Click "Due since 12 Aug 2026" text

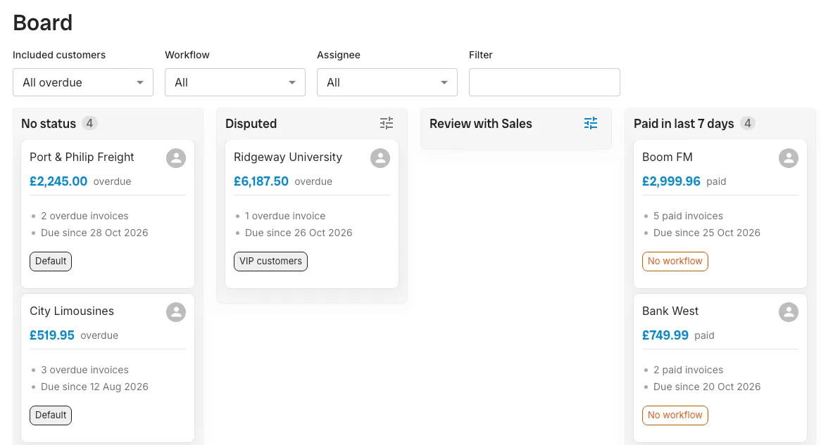[94, 387]
